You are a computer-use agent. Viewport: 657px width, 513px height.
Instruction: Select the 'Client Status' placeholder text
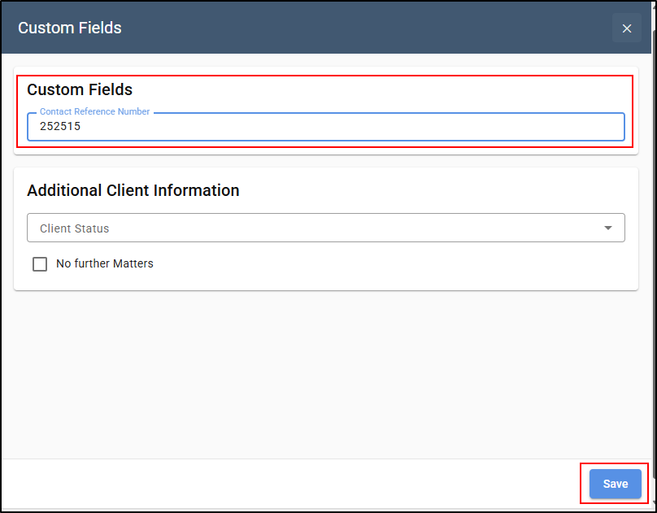coord(75,228)
